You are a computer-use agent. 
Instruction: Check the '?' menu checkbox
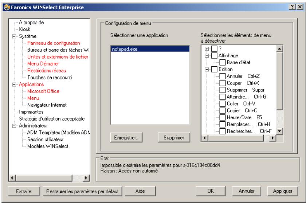[x=214, y=48]
